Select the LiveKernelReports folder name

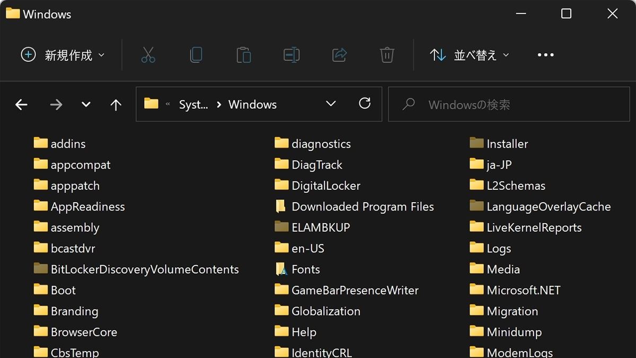point(534,228)
